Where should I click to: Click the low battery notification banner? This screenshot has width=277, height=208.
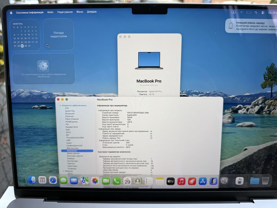(x=251, y=26)
